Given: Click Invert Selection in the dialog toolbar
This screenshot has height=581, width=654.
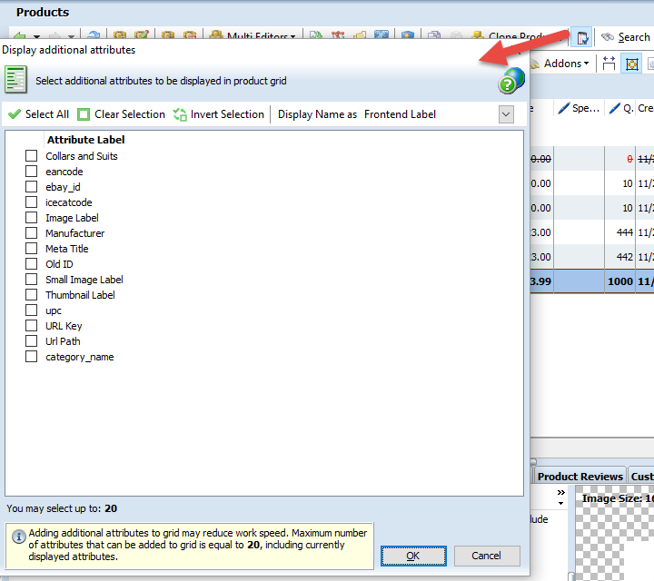Looking at the screenshot, I should coord(219,114).
